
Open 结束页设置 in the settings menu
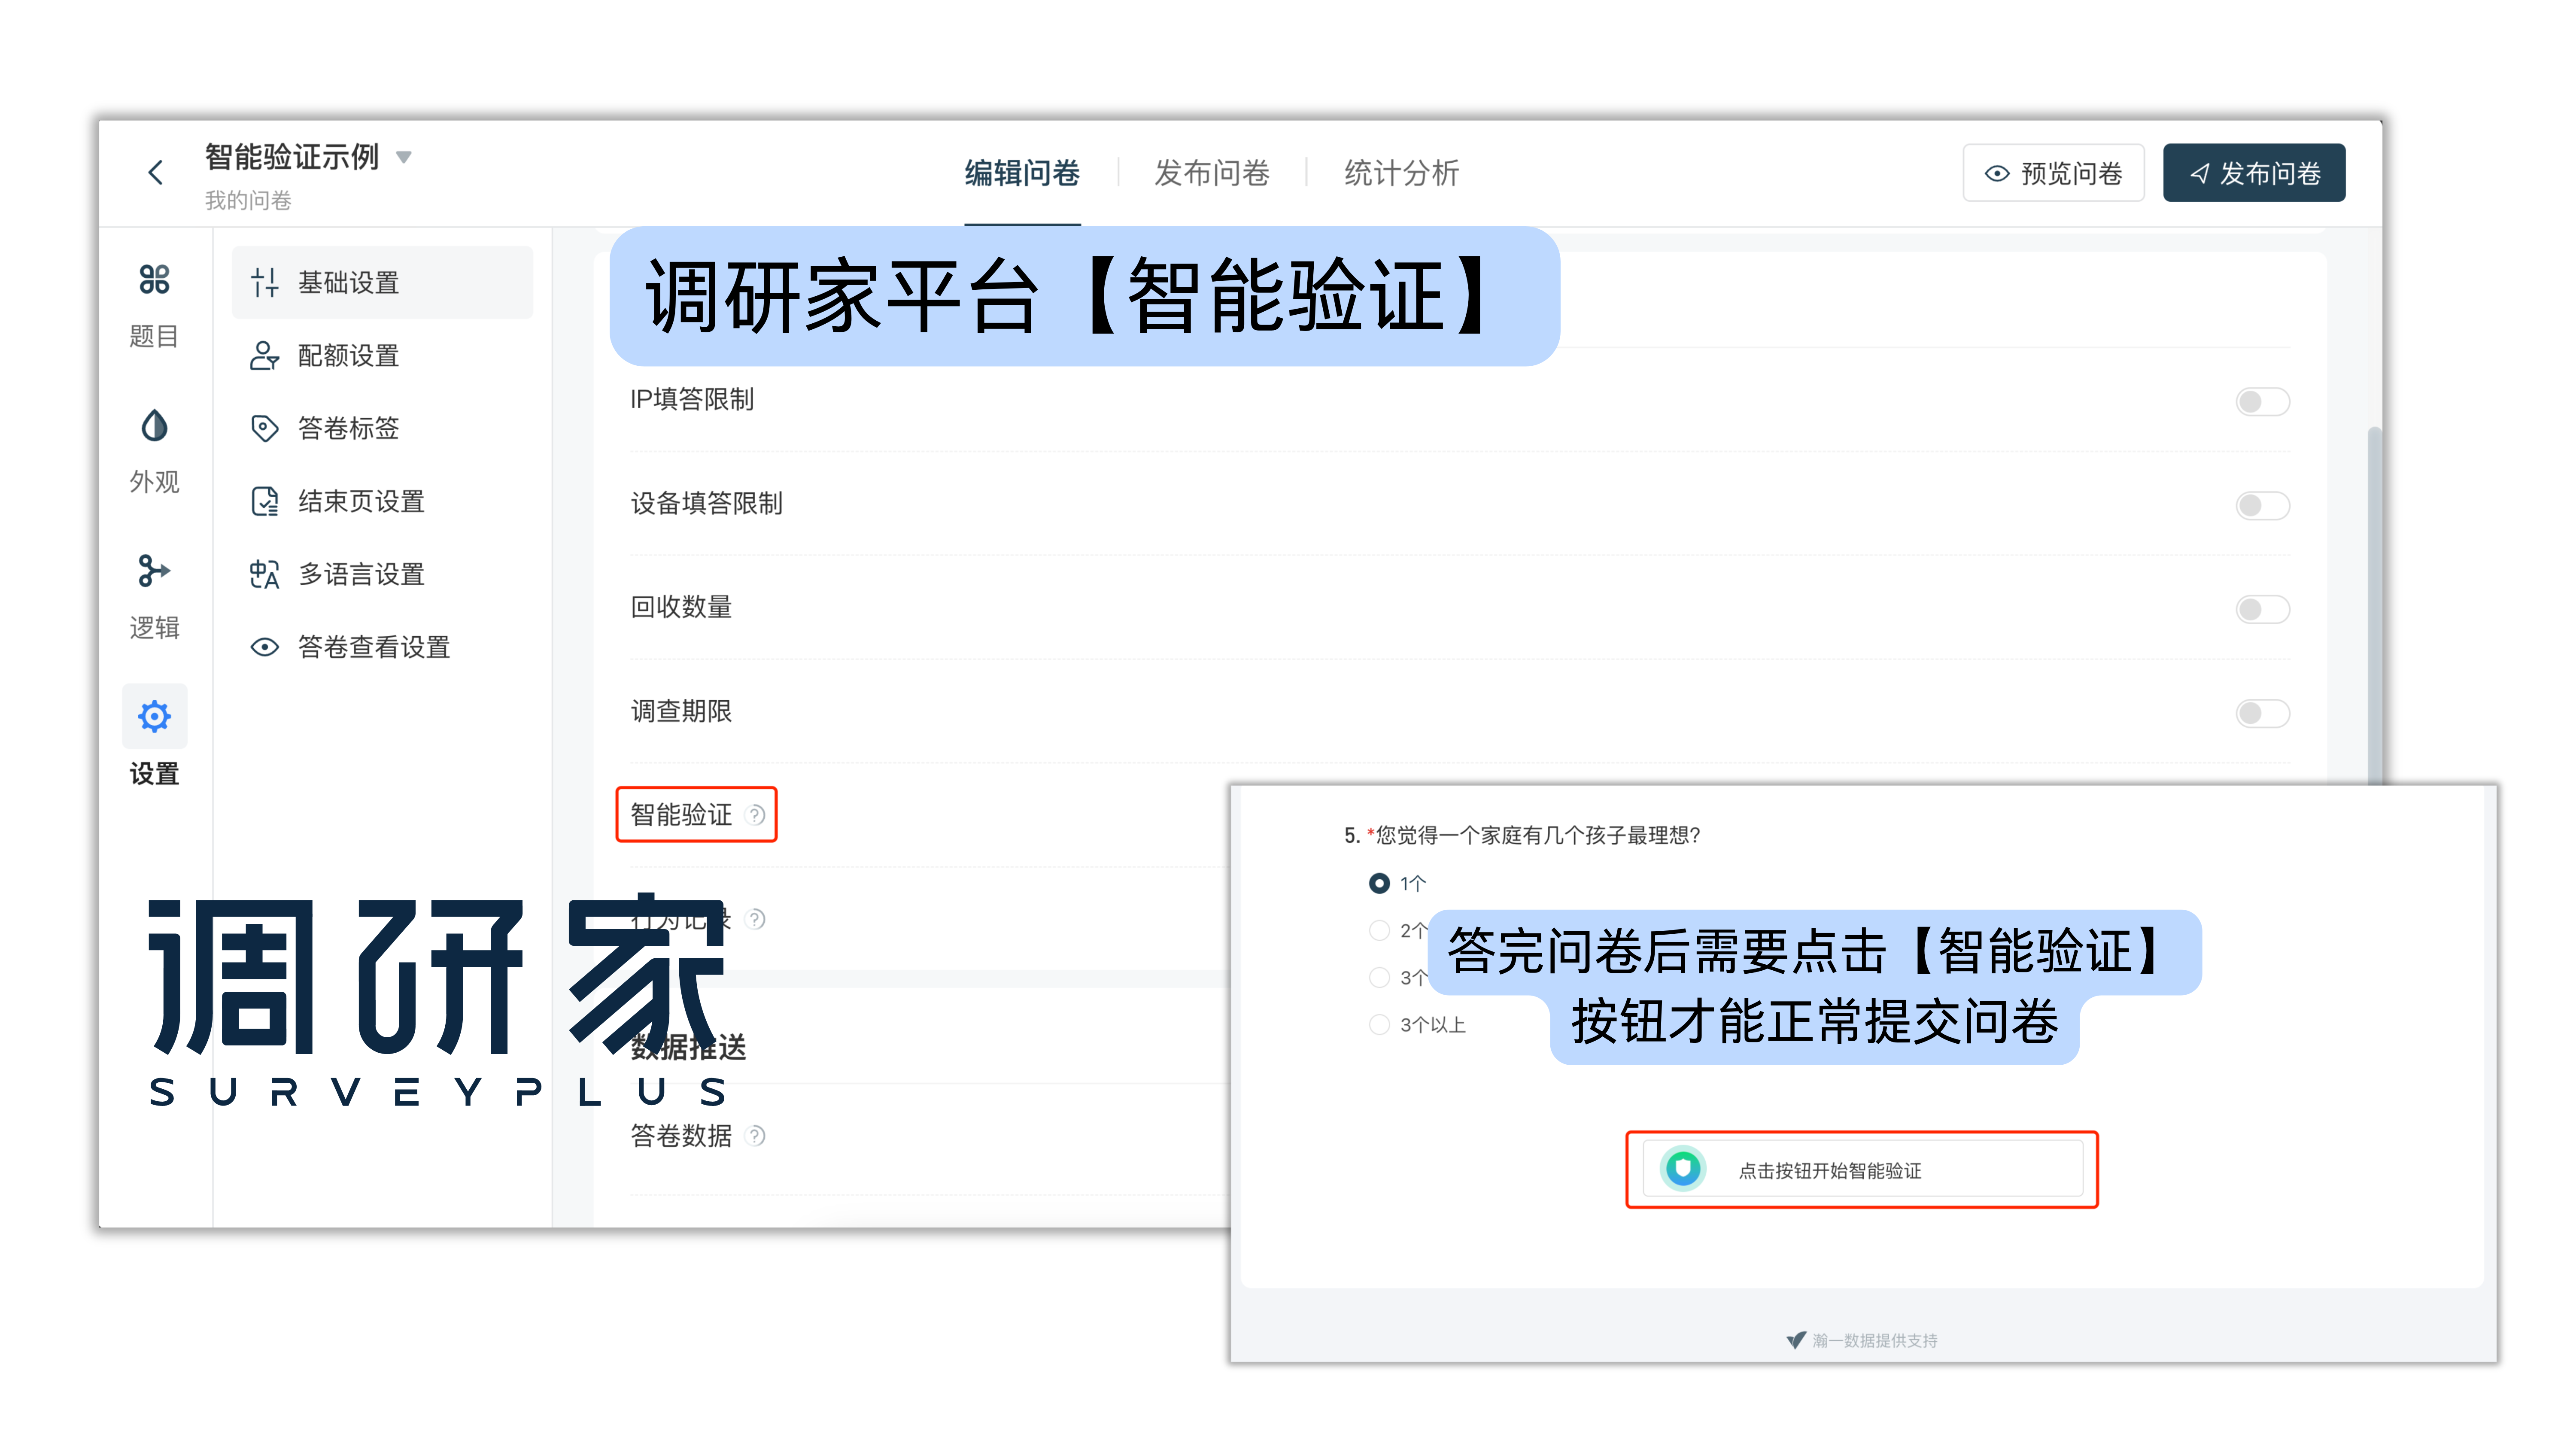(382, 502)
